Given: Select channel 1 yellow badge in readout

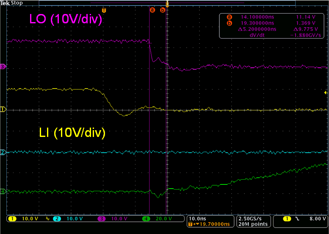Looking at the screenshot, I should pos(12,219).
